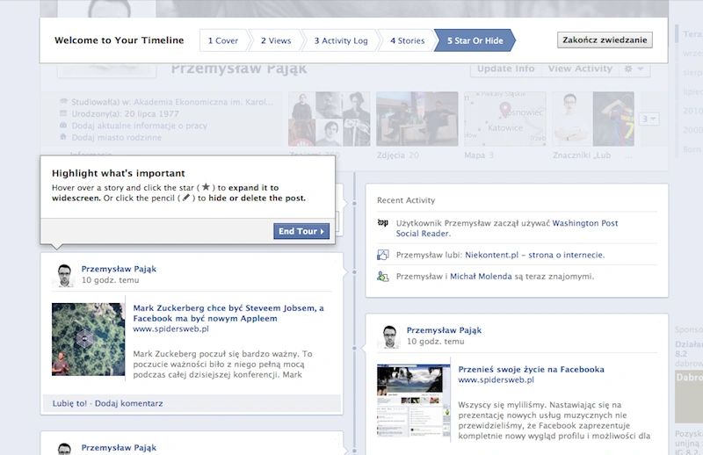
Task: Open Michał Molenda's profile link
Action: click(x=481, y=276)
